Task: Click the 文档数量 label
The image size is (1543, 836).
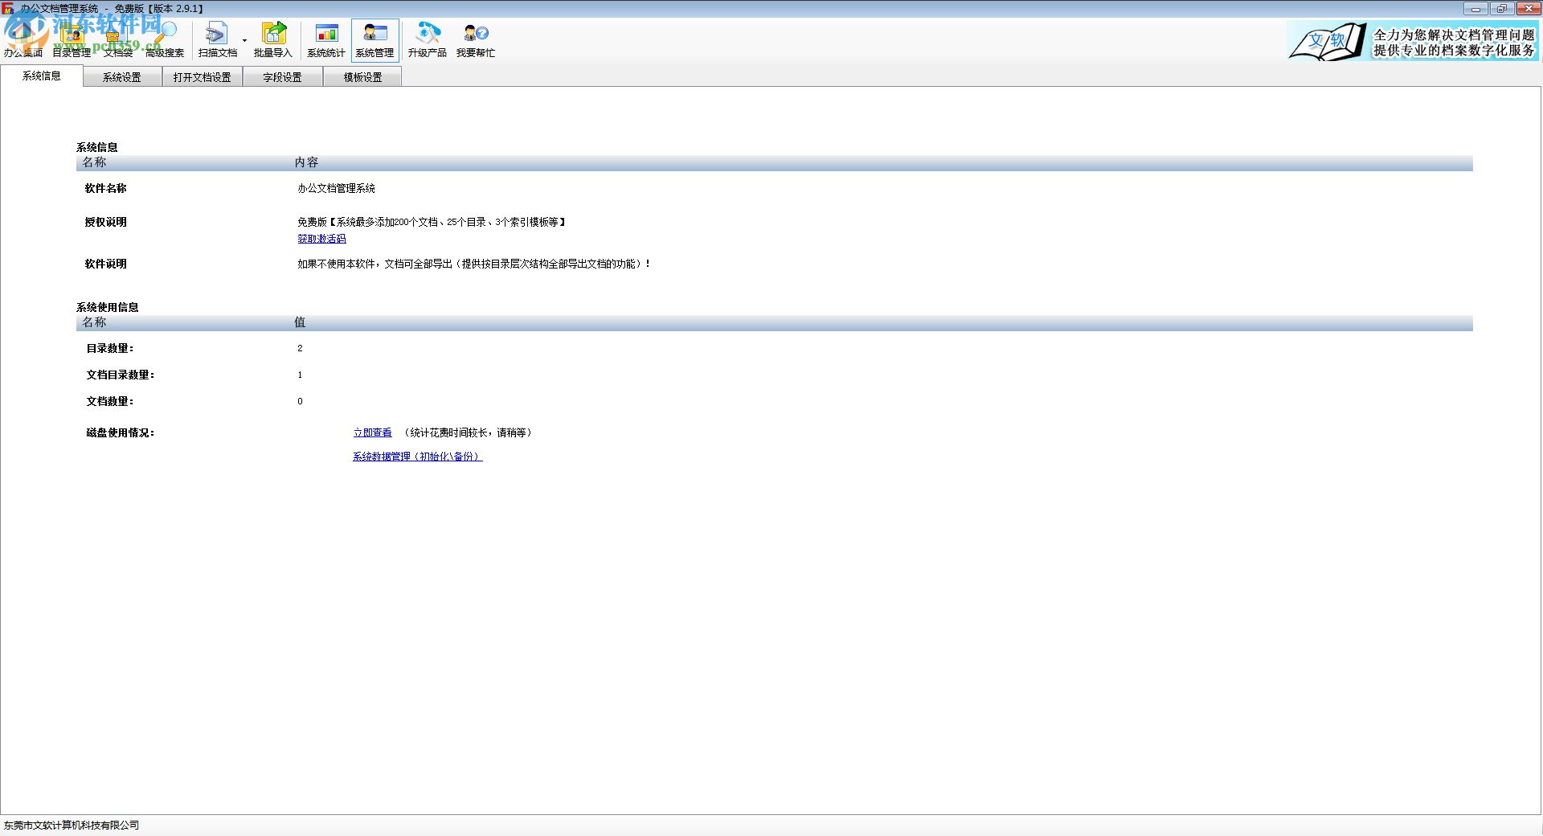Action: click(x=110, y=401)
